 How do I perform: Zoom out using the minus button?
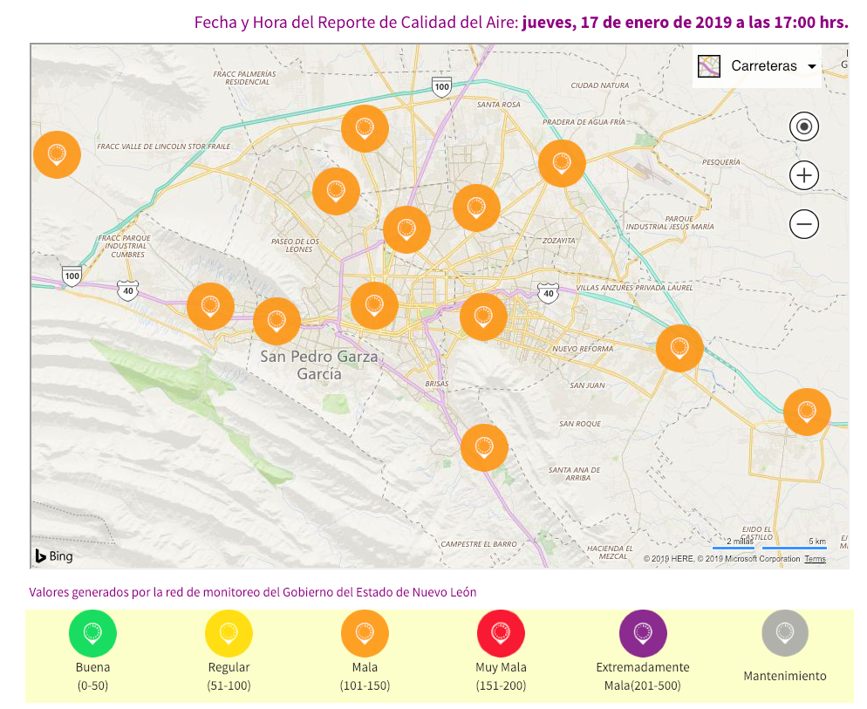pyautogui.click(x=803, y=224)
